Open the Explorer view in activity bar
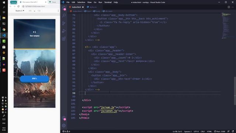 pos(64,8)
